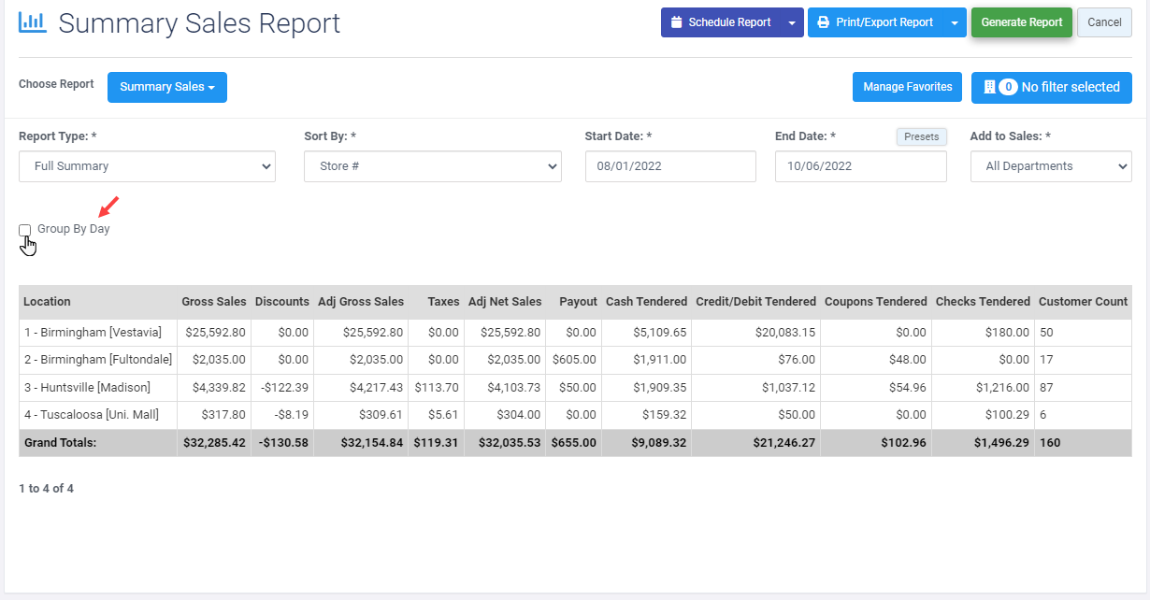Screen dimensions: 1150x600
Task: Open the Print/Export Report dropdown arrow
Action: (955, 22)
